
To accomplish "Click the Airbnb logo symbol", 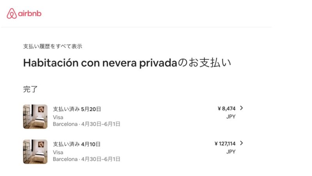I will point(12,14).
